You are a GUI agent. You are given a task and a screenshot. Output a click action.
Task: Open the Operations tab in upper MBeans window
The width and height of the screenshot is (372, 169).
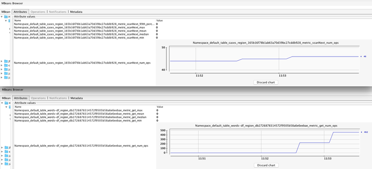[x=38, y=12]
